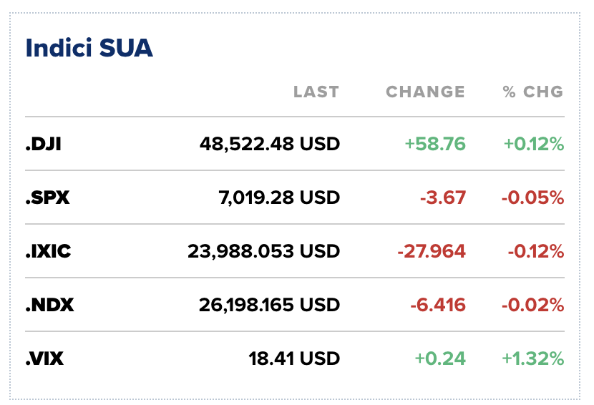Screen dimensions: 594x405
Task: Click the 26,198.165 USD last price
Action: click(x=270, y=306)
